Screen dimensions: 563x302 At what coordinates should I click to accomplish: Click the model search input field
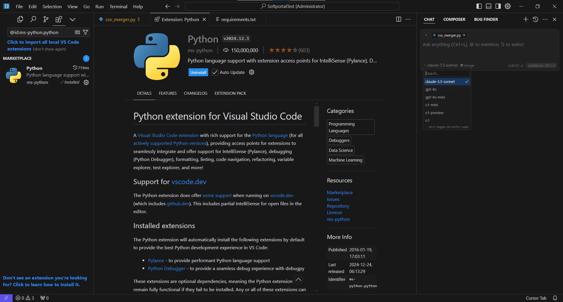447,74
